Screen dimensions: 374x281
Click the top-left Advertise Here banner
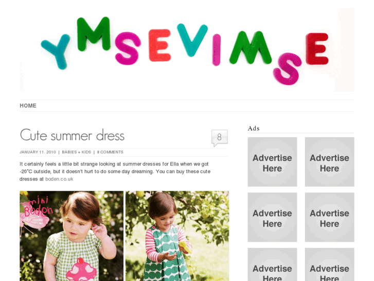[x=272, y=162]
